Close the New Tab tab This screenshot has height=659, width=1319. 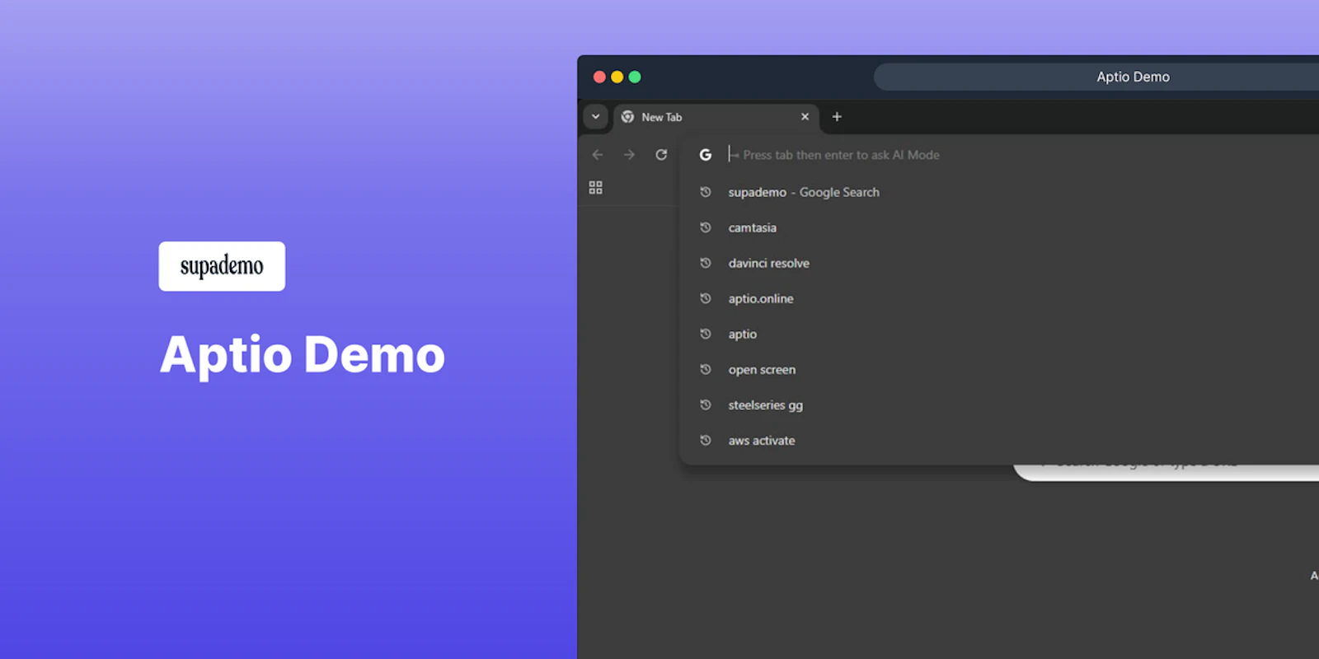805,117
